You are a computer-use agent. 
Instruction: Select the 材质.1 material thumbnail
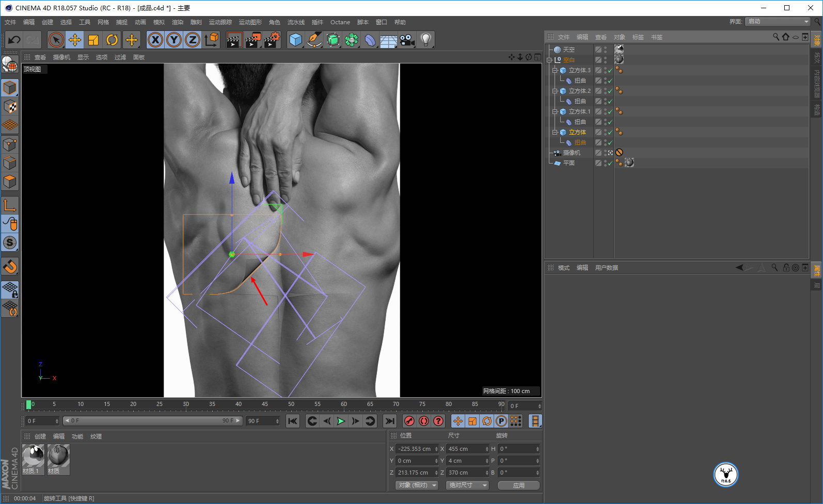(33, 459)
